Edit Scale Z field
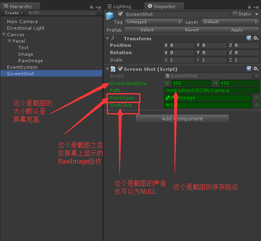 [x=246, y=60]
